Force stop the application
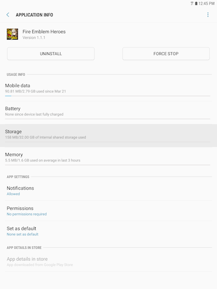Screen dimensions: 217x289 [x=166, y=54]
